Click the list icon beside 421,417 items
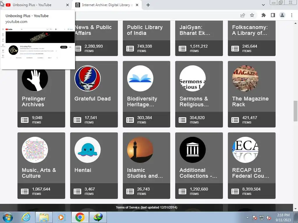The image size is (298, 223). coord(235,120)
